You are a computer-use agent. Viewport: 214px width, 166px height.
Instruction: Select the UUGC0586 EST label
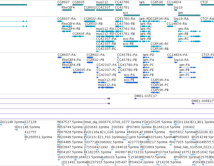[66, 157]
